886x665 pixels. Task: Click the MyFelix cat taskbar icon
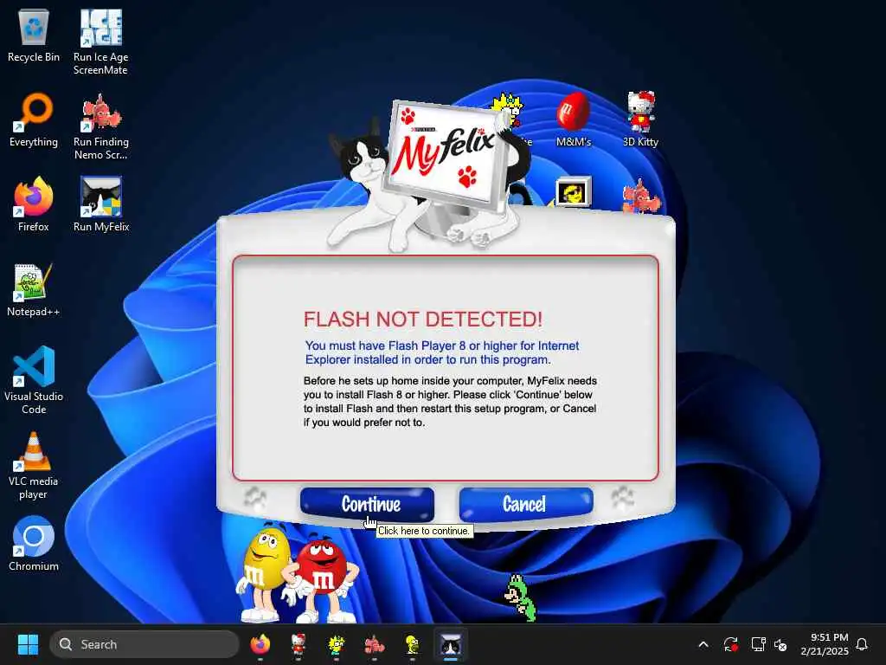tap(450, 644)
